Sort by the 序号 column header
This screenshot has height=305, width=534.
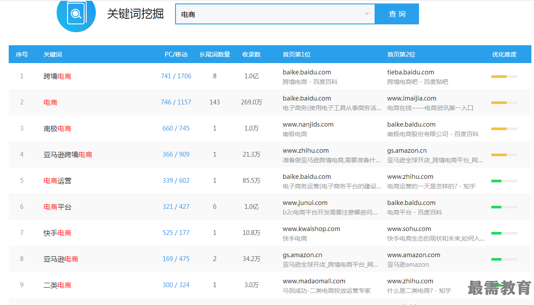tap(22, 54)
